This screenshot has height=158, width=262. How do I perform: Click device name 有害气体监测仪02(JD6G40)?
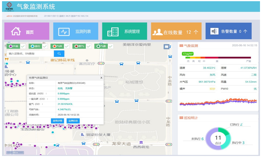[x=71, y=83]
